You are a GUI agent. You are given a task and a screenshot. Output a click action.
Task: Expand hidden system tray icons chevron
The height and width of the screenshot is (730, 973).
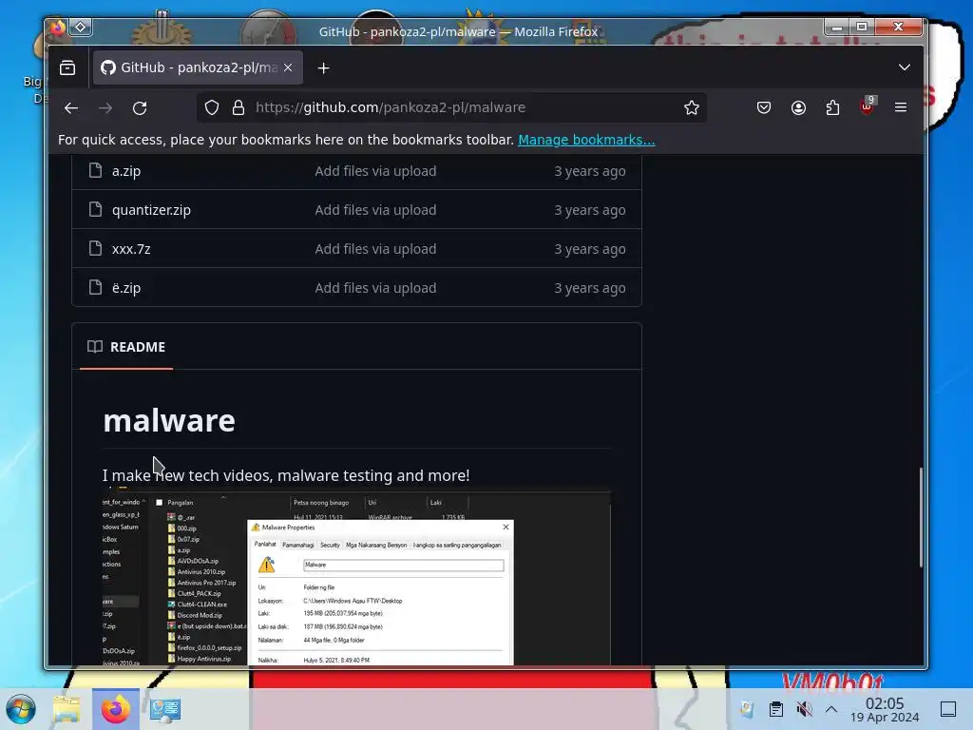[x=831, y=709]
